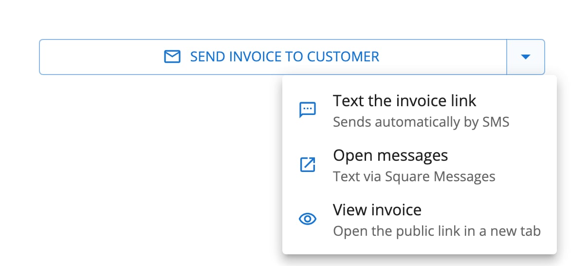Click 'Text via Square Messages' subtitle
The image size is (588, 266).
(414, 176)
